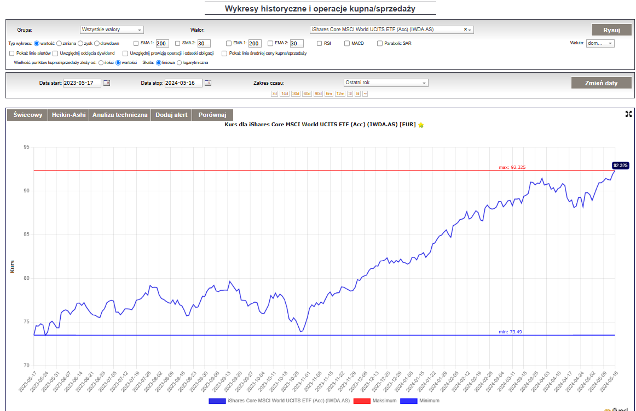Select the 12m quick range
The image size is (636, 411).
[340, 93]
